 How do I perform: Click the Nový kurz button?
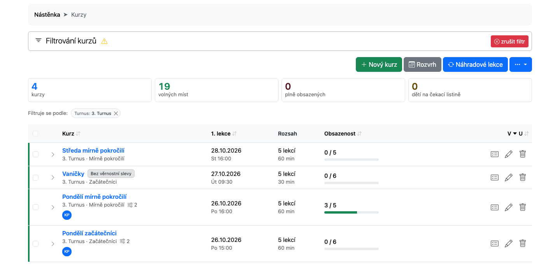coord(379,64)
